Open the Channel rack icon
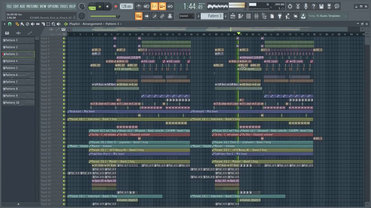 (x=248, y=16)
